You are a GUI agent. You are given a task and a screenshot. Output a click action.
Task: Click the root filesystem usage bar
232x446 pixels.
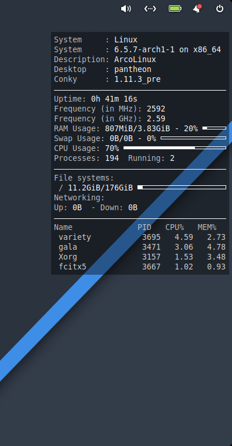pos(182,188)
